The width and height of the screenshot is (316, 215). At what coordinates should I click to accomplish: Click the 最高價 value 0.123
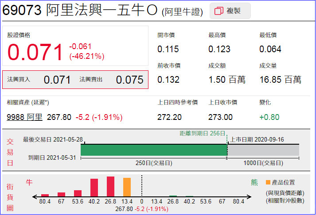219,49
